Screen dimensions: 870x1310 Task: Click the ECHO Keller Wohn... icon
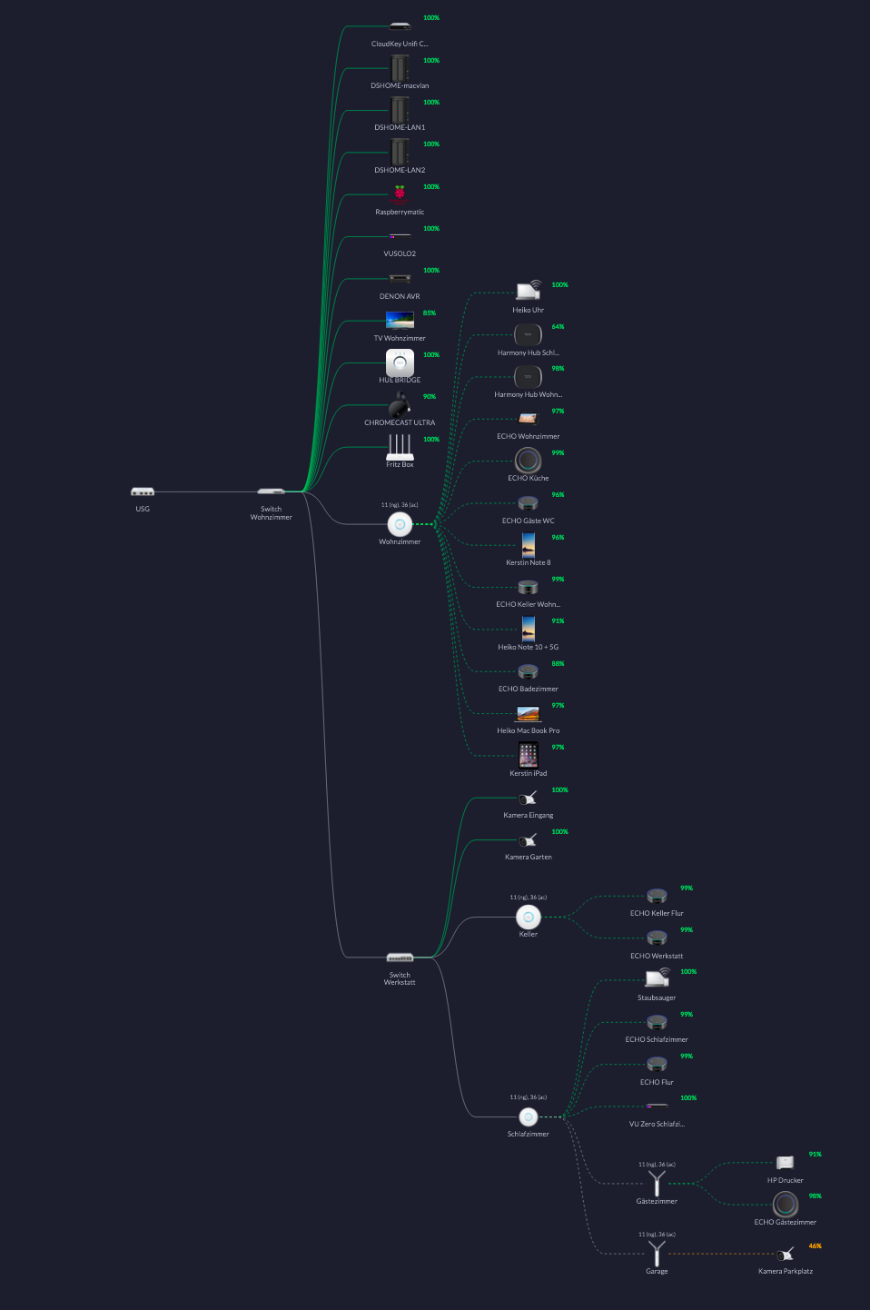529,587
